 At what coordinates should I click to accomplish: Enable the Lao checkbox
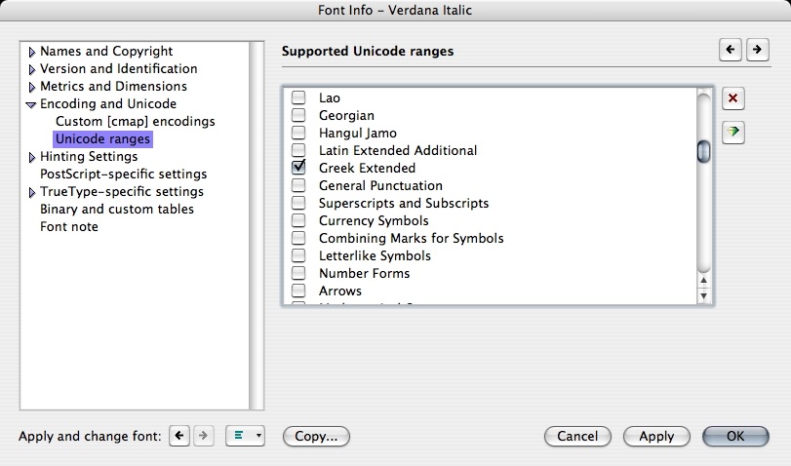click(298, 97)
